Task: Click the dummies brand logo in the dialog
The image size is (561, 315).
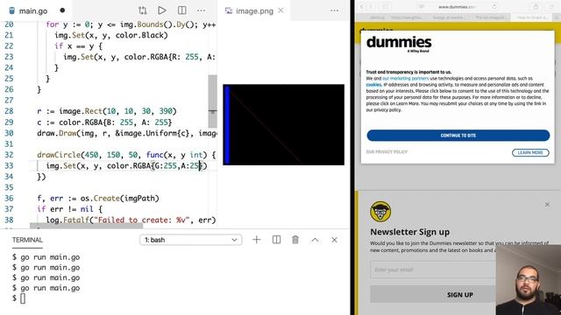Action: [399, 44]
